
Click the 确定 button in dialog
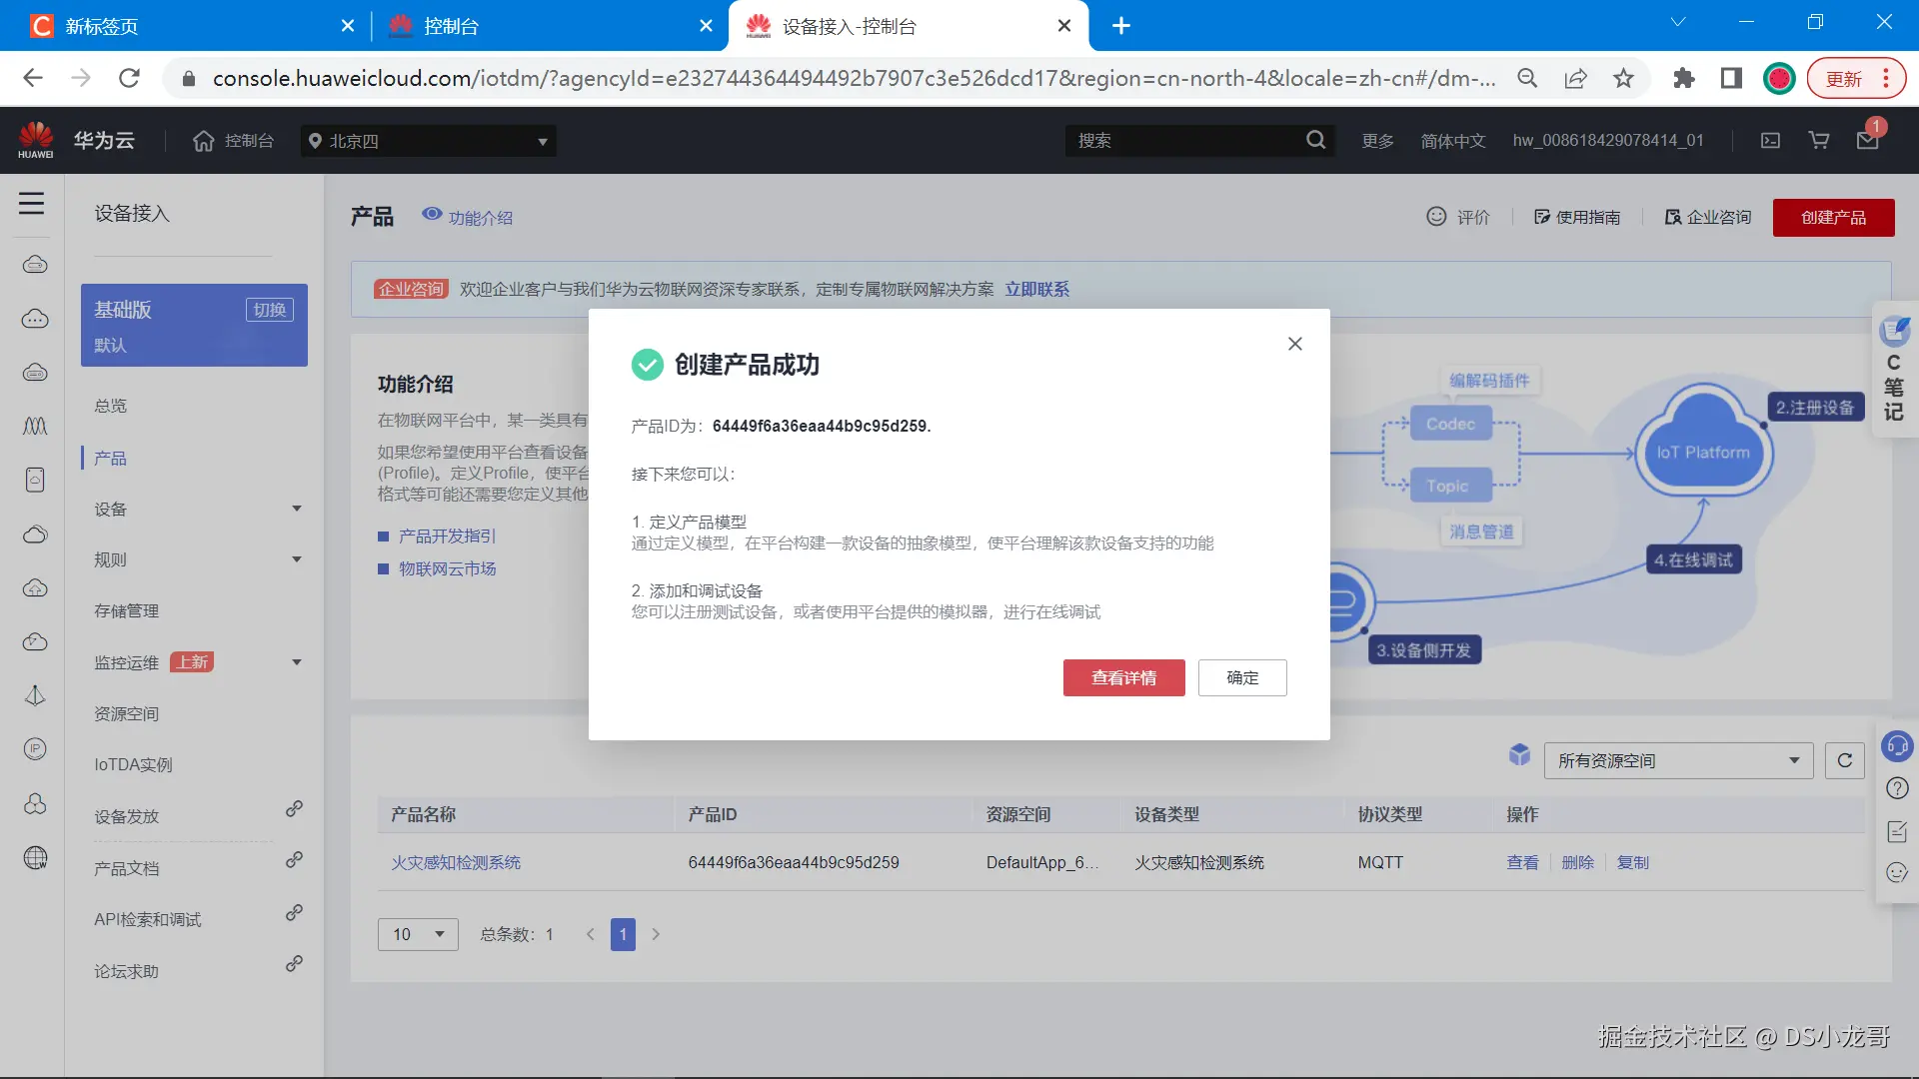pyautogui.click(x=1241, y=678)
